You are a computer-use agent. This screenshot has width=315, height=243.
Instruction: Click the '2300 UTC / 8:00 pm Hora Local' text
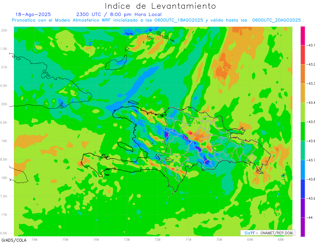(119, 14)
